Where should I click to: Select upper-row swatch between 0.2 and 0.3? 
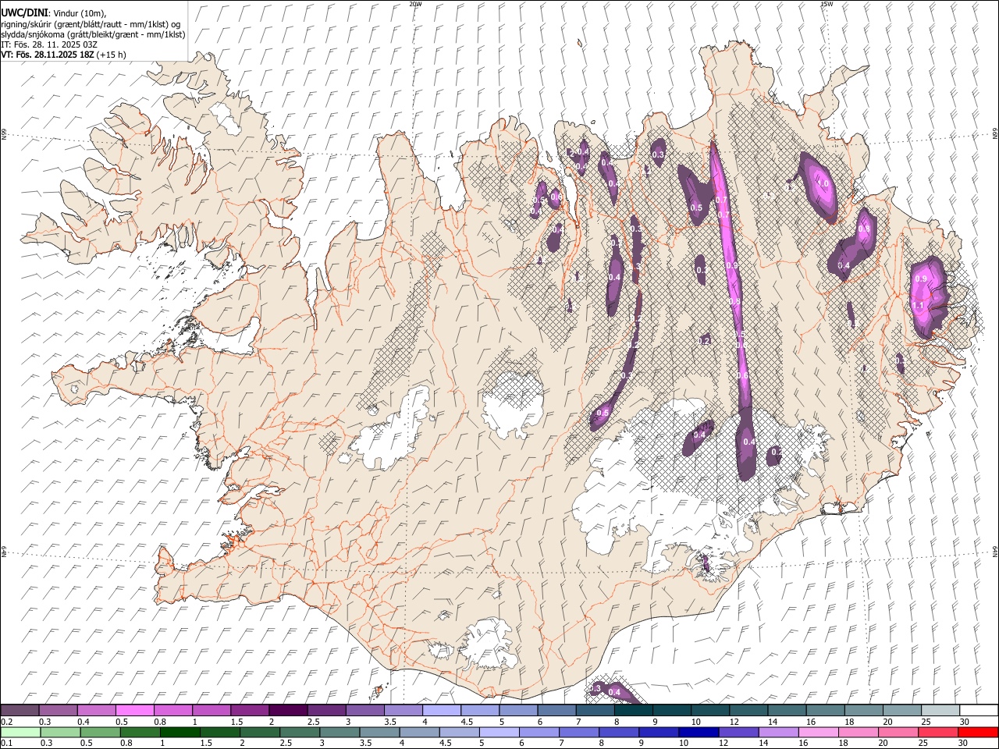point(20,710)
